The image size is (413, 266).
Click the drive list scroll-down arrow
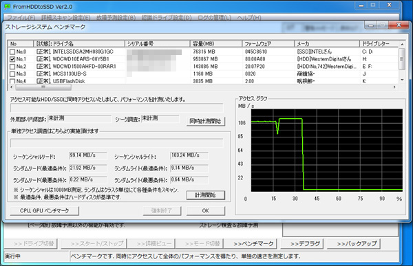click(x=402, y=80)
